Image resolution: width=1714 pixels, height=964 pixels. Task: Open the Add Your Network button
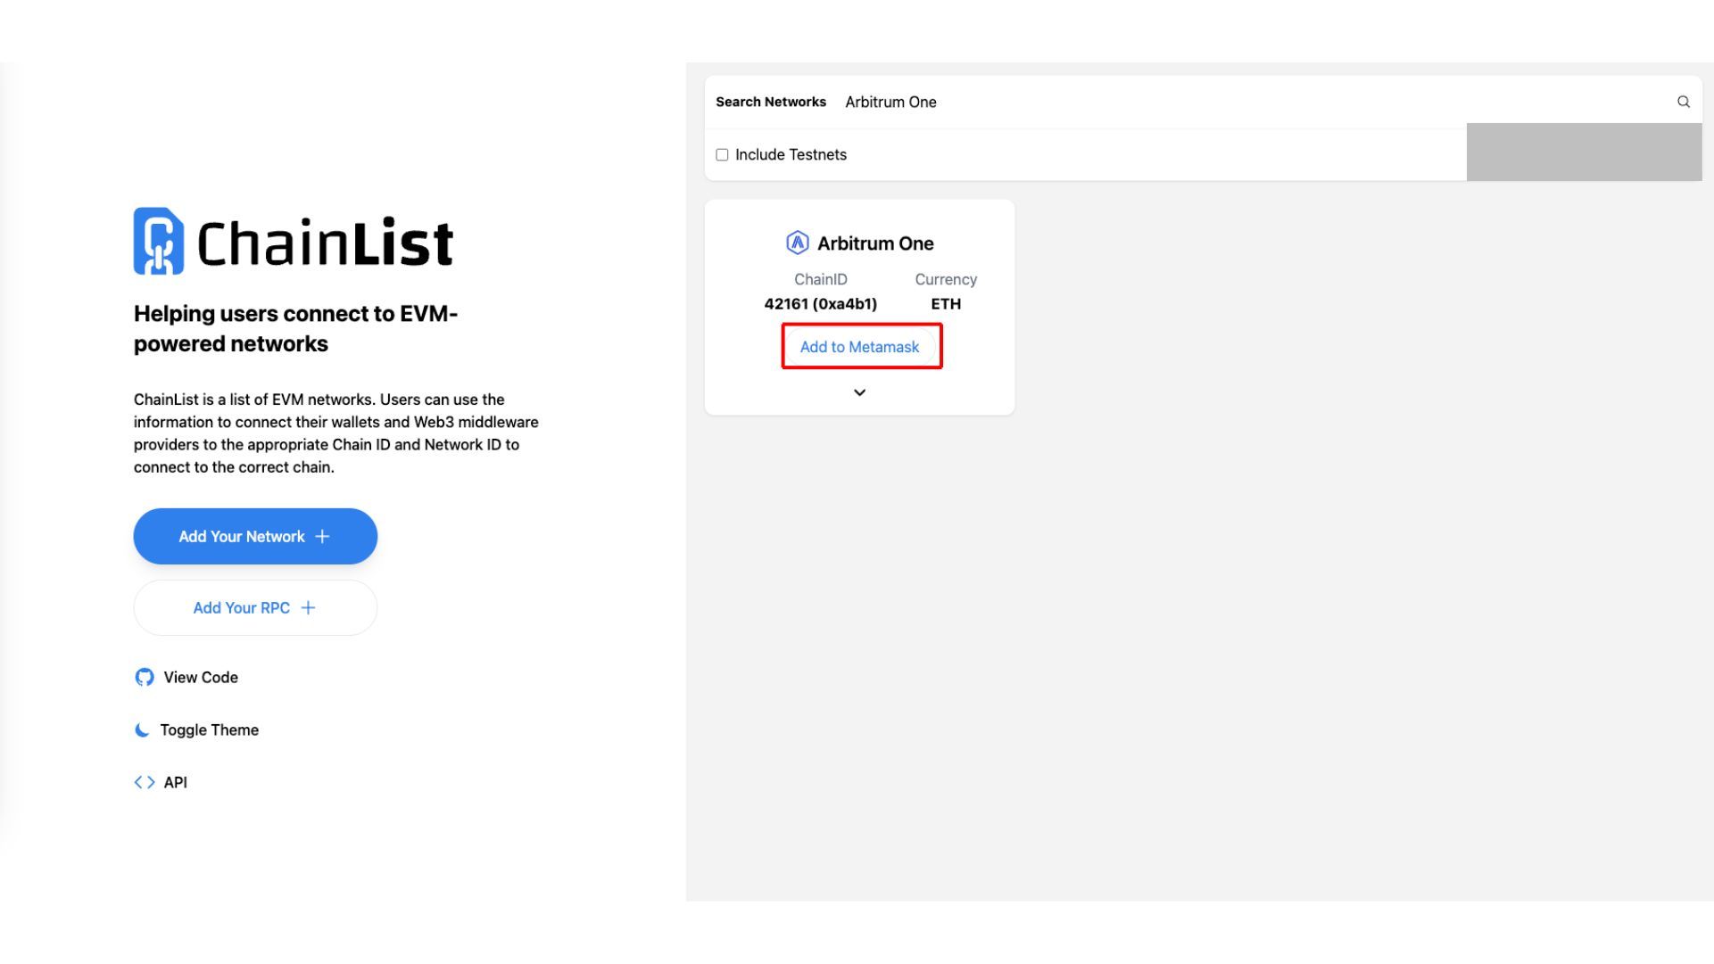coord(255,537)
